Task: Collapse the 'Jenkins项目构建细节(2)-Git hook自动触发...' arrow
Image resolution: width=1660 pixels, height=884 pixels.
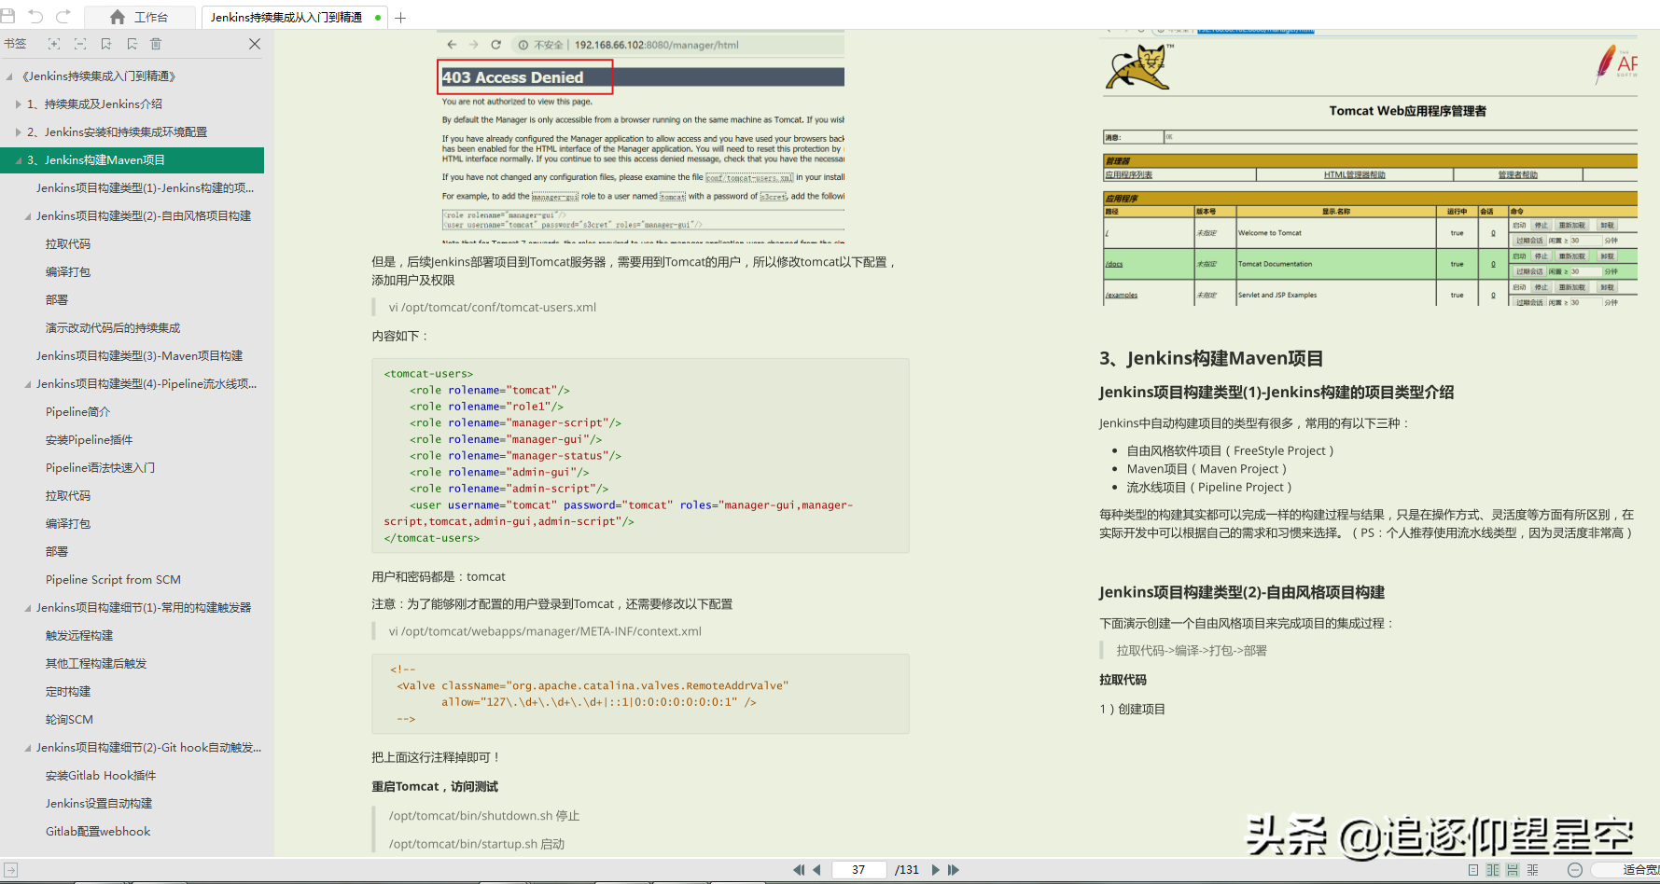Action: pos(27,748)
